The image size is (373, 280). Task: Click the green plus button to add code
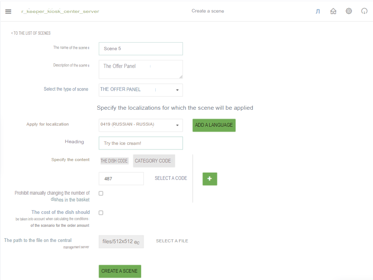click(x=210, y=179)
